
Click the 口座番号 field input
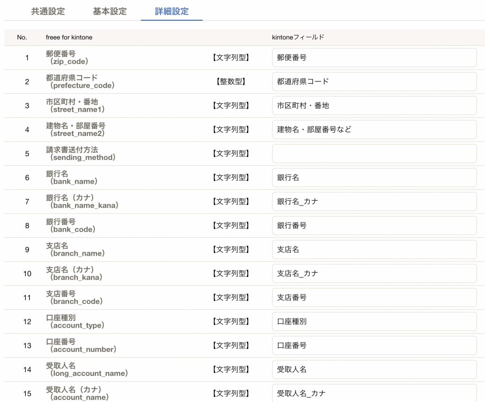click(374, 345)
